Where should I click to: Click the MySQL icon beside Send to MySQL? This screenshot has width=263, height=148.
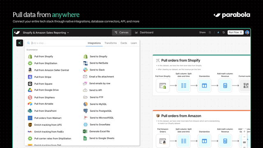click(x=85, y=104)
